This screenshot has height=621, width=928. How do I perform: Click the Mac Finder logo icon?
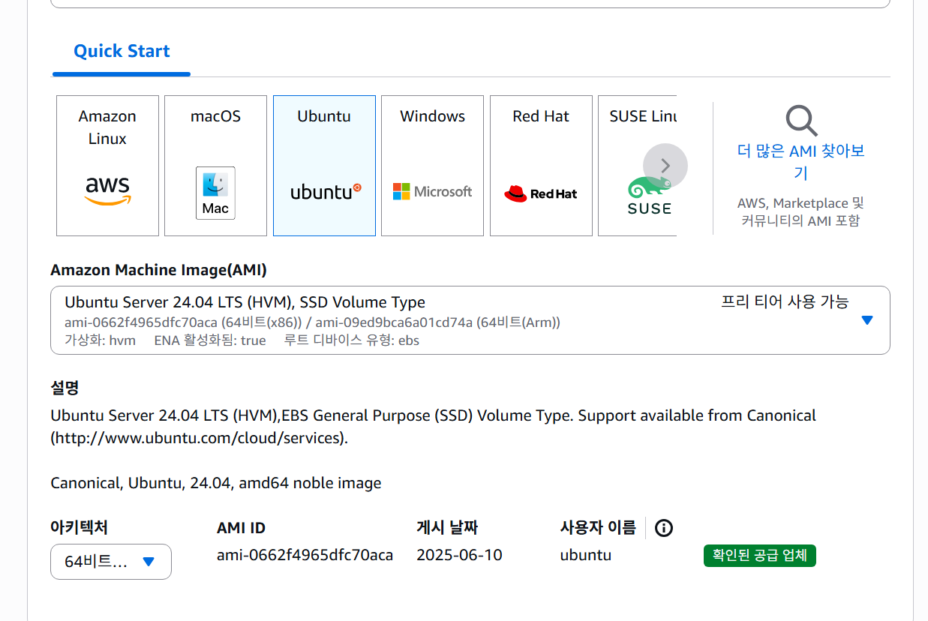[x=215, y=193]
